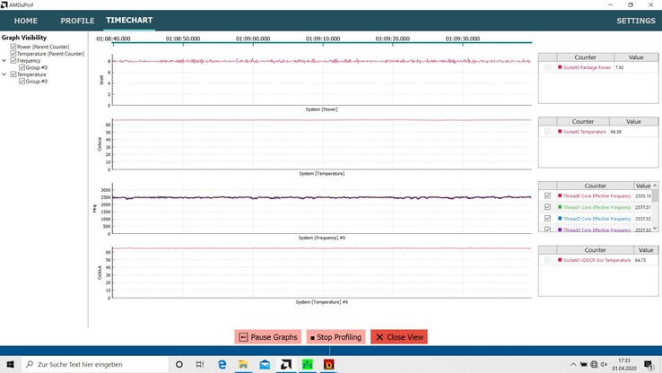Click Socket0 Package Power color swatch
The height and width of the screenshot is (373, 662).
[x=560, y=67]
